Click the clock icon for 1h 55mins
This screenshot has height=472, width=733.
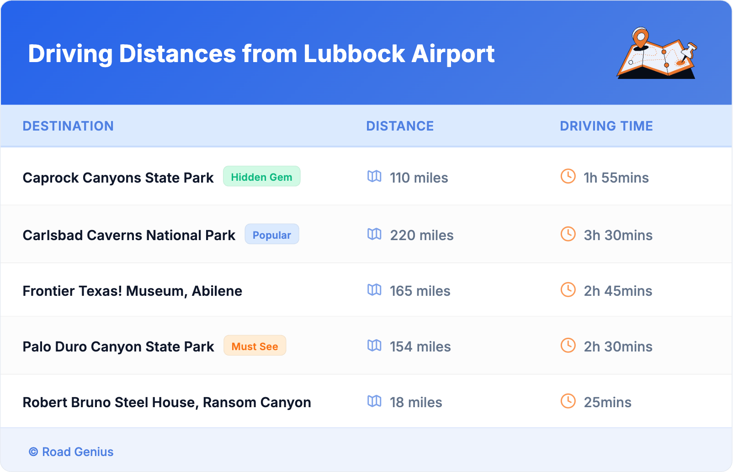[x=568, y=178]
